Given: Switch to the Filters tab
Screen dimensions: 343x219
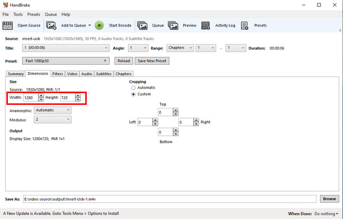Looking at the screenshot, I should click(57, 74).
